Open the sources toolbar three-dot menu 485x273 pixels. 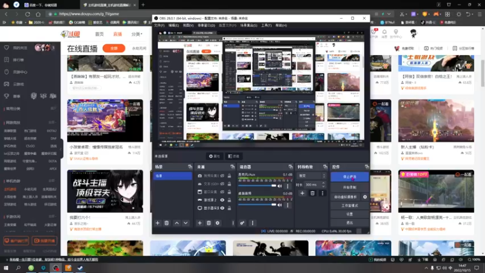click(233, 223)
